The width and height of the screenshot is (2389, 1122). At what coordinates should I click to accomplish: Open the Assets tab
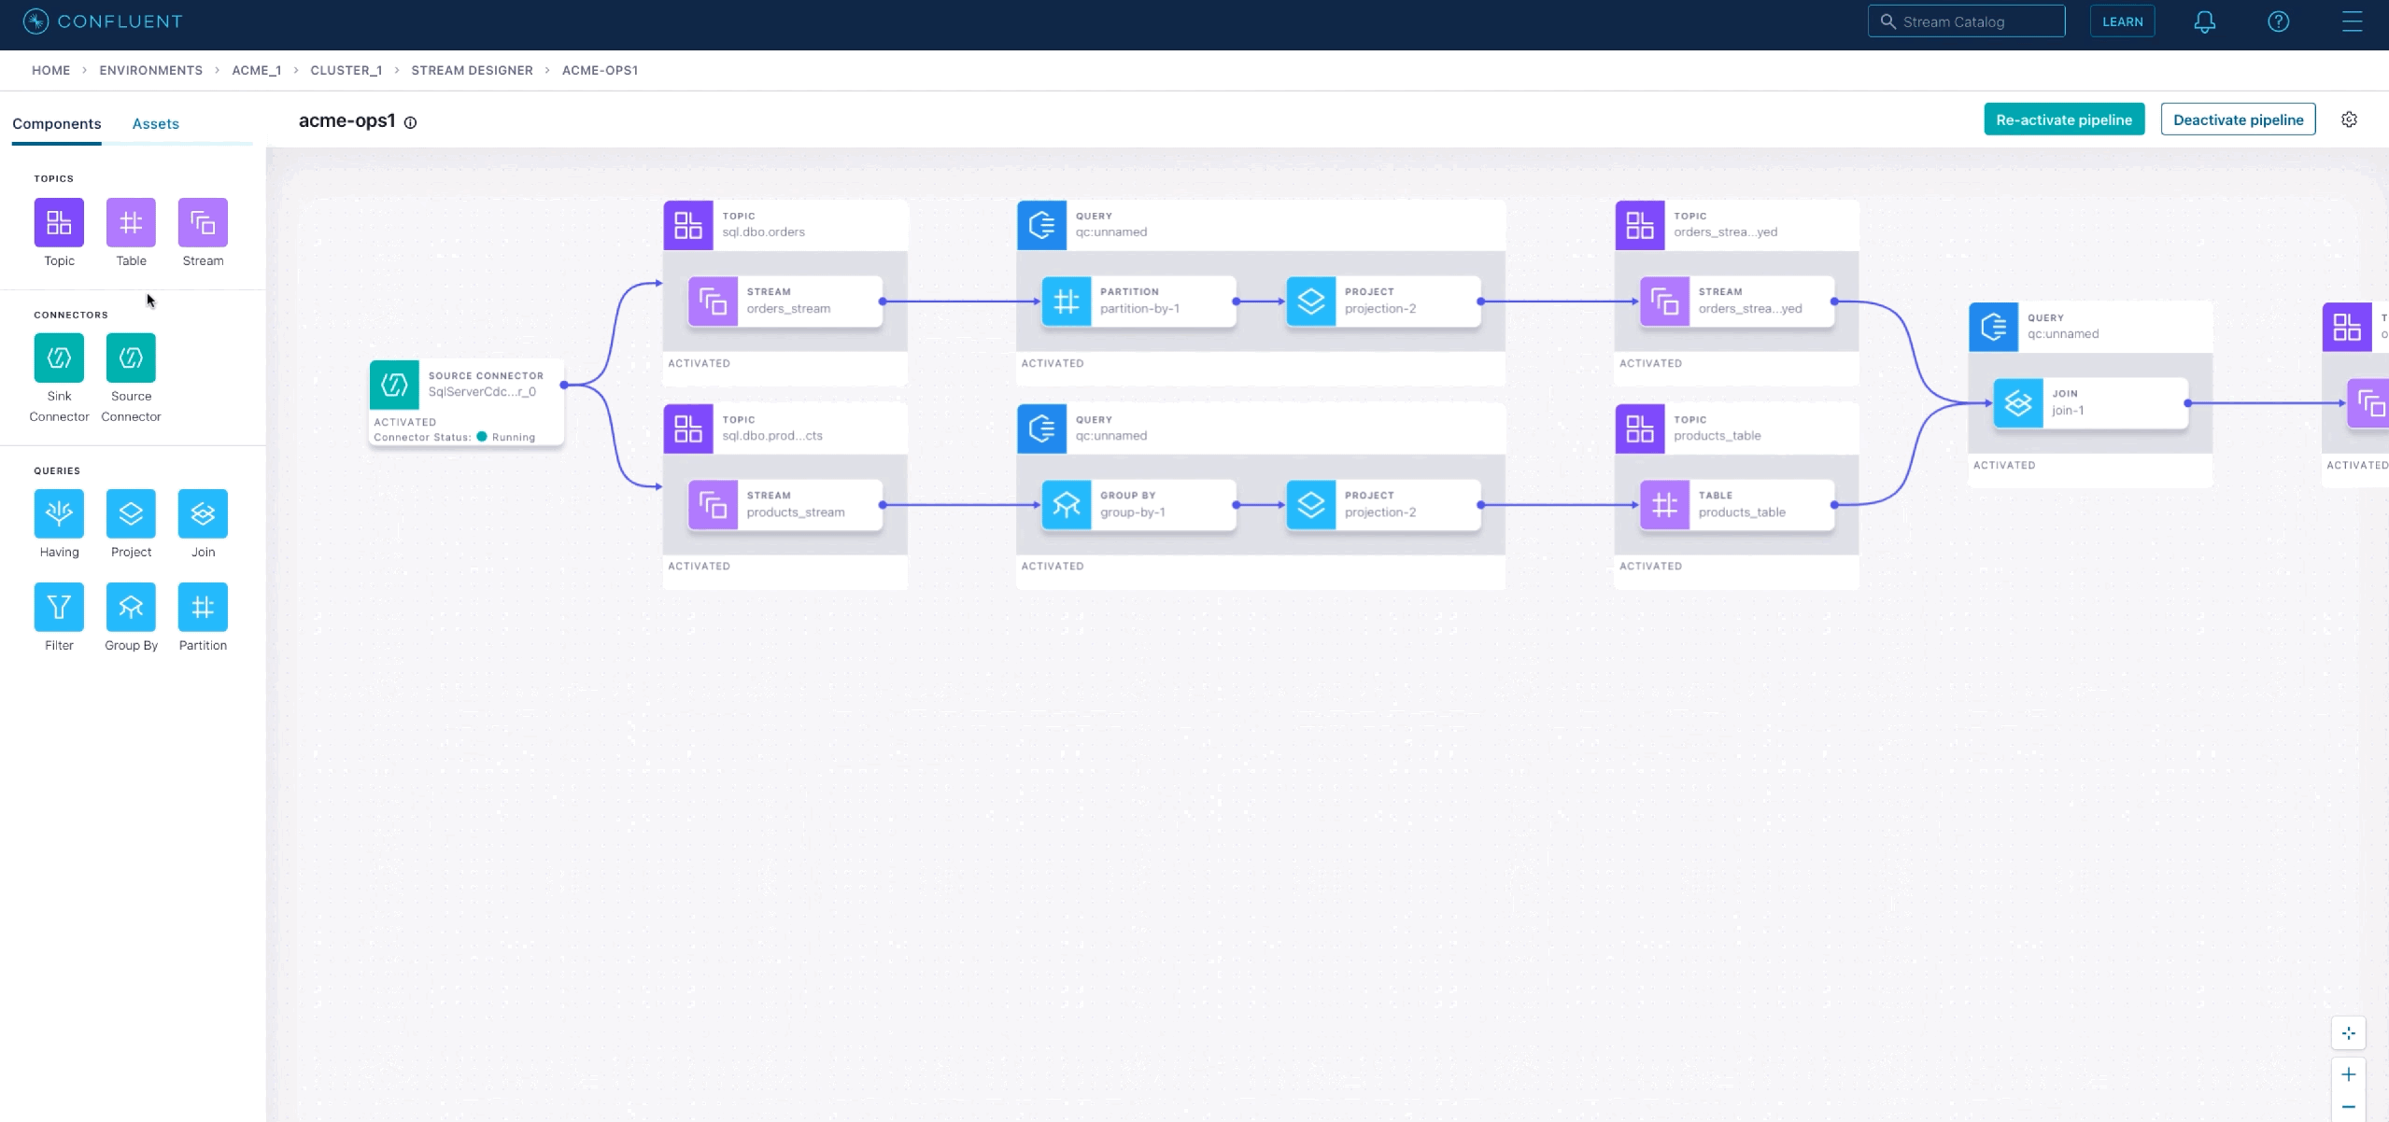coord(154,123)
